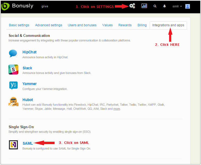
Task: Click the search magnifier icon
Action: (x=155, y=6)
